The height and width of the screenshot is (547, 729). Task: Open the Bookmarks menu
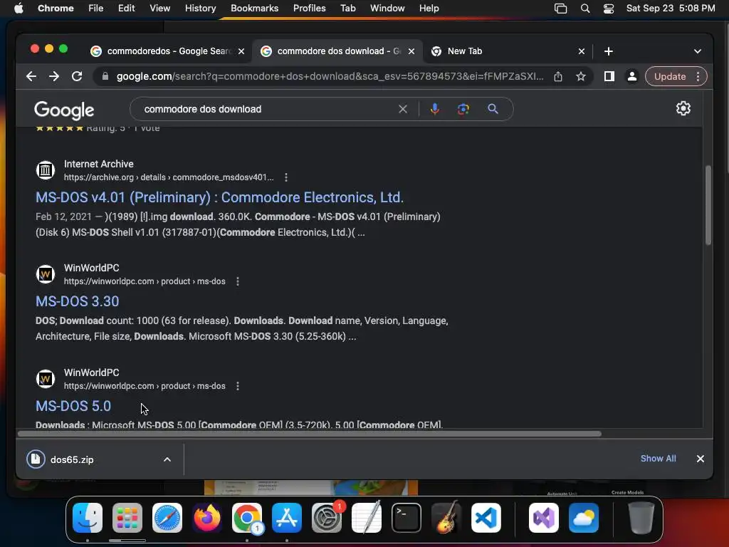click(254, 9)
